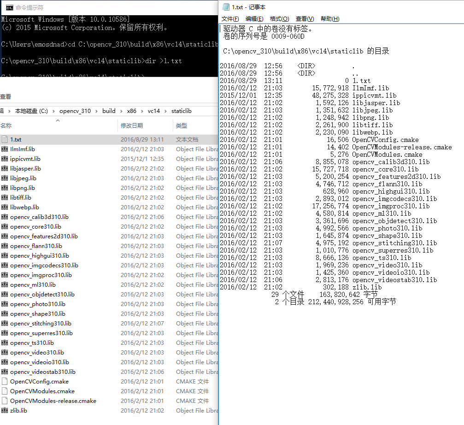Image resolution: width=464 pixels, height=425 pixels.
Task: Expand the chevron after opencv_310 in address bar
Action: coord(96,111)
